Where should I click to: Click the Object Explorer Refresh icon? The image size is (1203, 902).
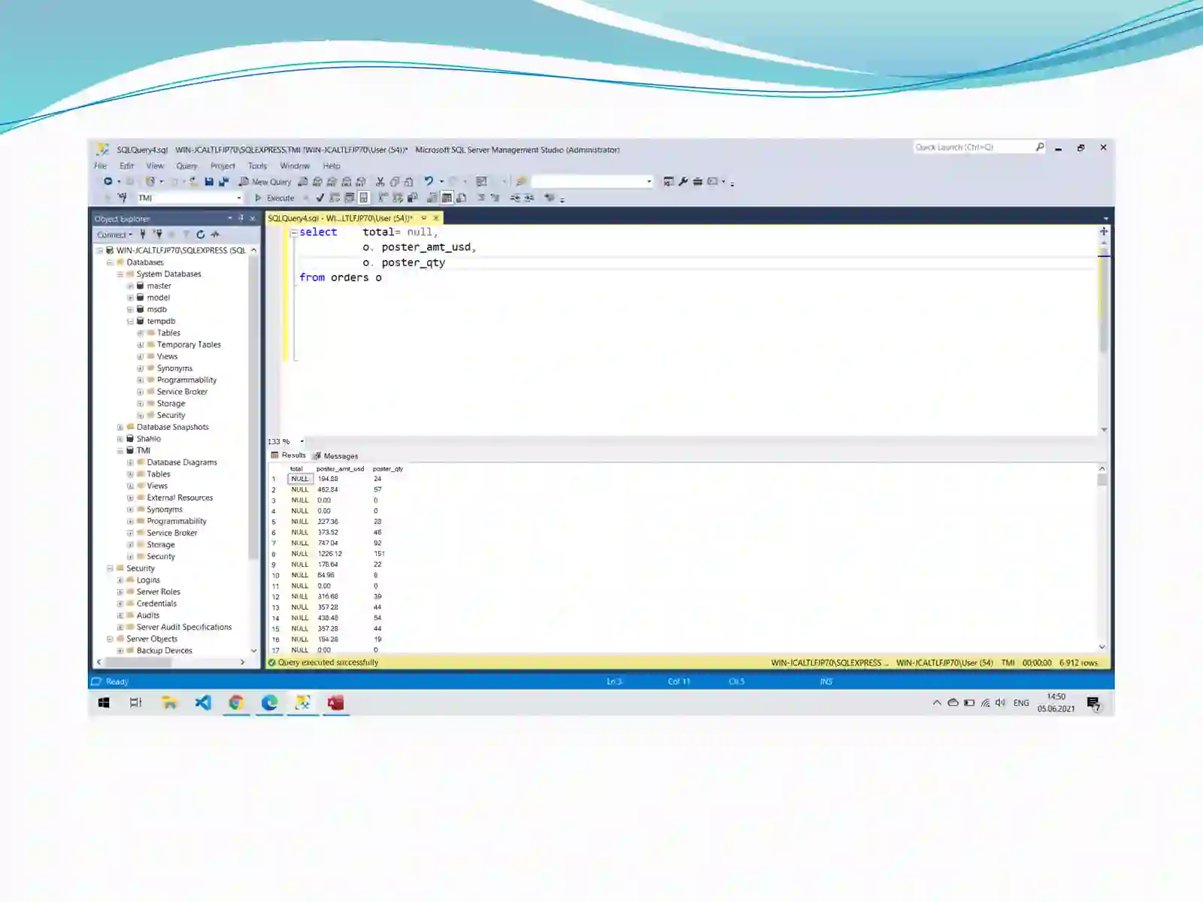[201, 235]
